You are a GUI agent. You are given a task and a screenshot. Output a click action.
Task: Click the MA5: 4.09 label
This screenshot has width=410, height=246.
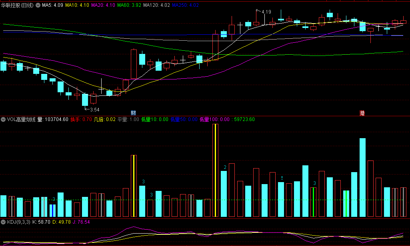pos(52,5)
